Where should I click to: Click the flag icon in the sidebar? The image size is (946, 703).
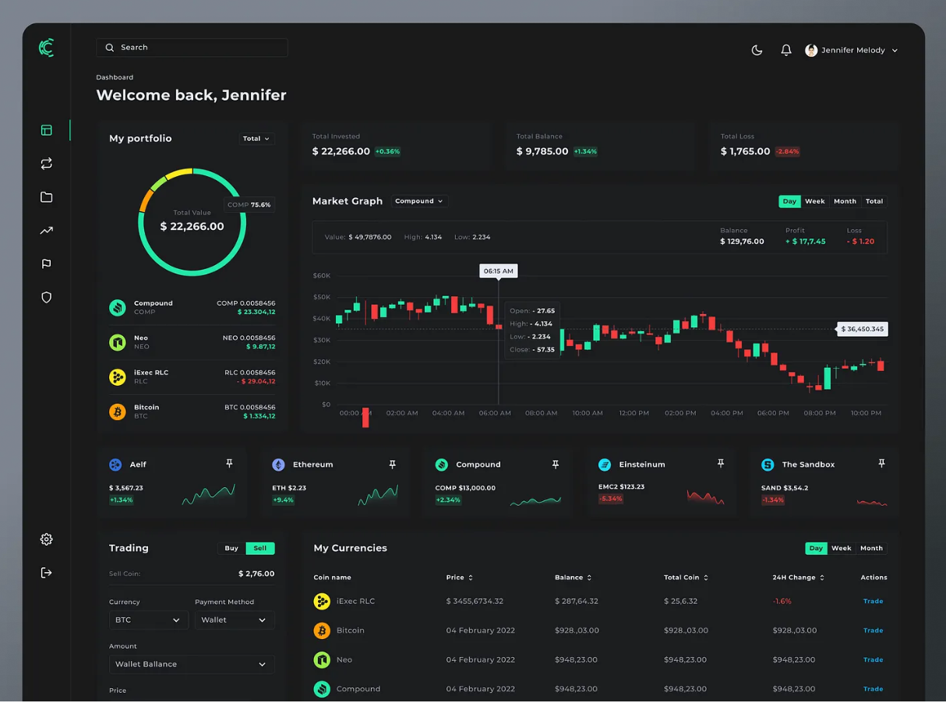pyautogui.click(x=46, y=263)
